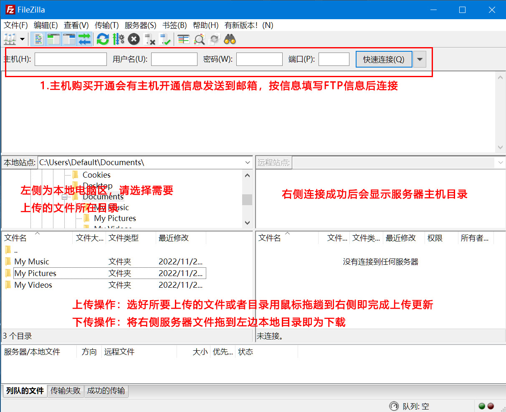Image resolution: width=506 pixels, height=412 pixels.
Task: Click the FileZilla title bar logo icon
Action: coord(10,10)
